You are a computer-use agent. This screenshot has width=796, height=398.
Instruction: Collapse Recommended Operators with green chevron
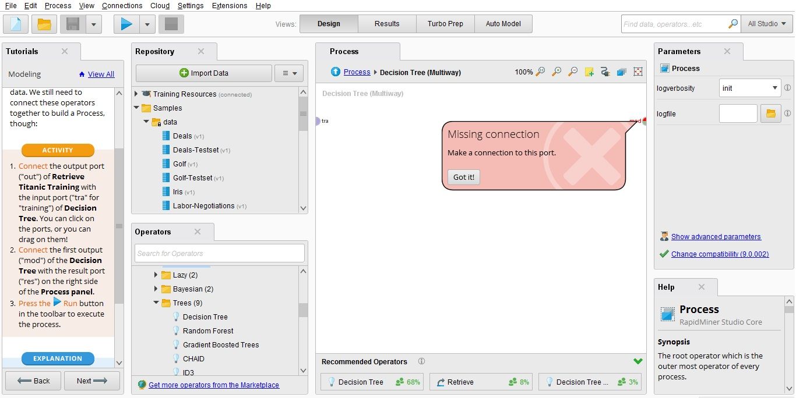[x=637, y=361]
